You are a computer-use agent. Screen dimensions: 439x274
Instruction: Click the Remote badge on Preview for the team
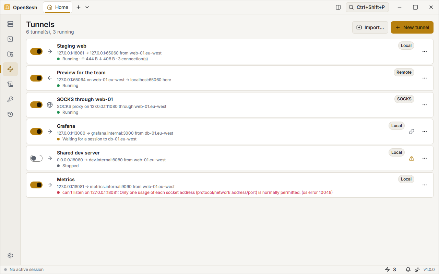pyautogui.click(x=404, y=72)
